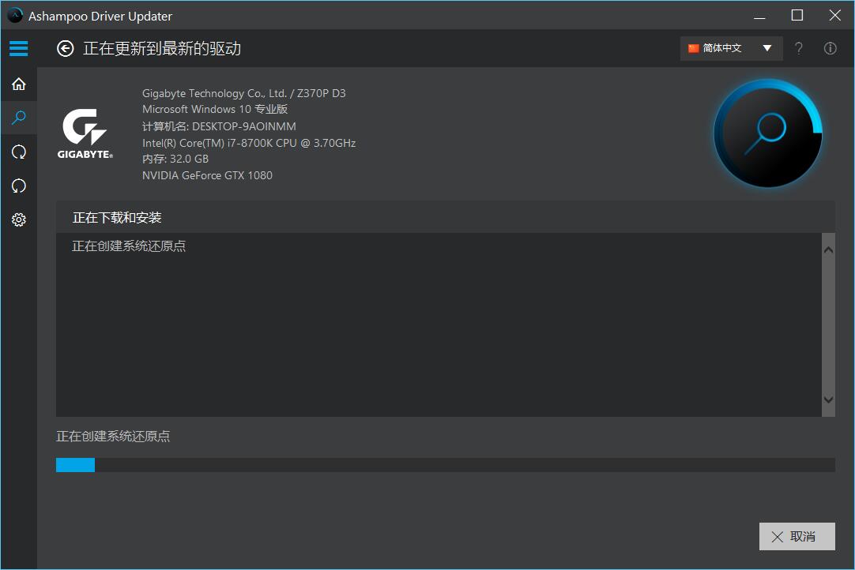Click the language dropdown arrow
The height and width of the screenshot is (570, 855).
point(766,48)
